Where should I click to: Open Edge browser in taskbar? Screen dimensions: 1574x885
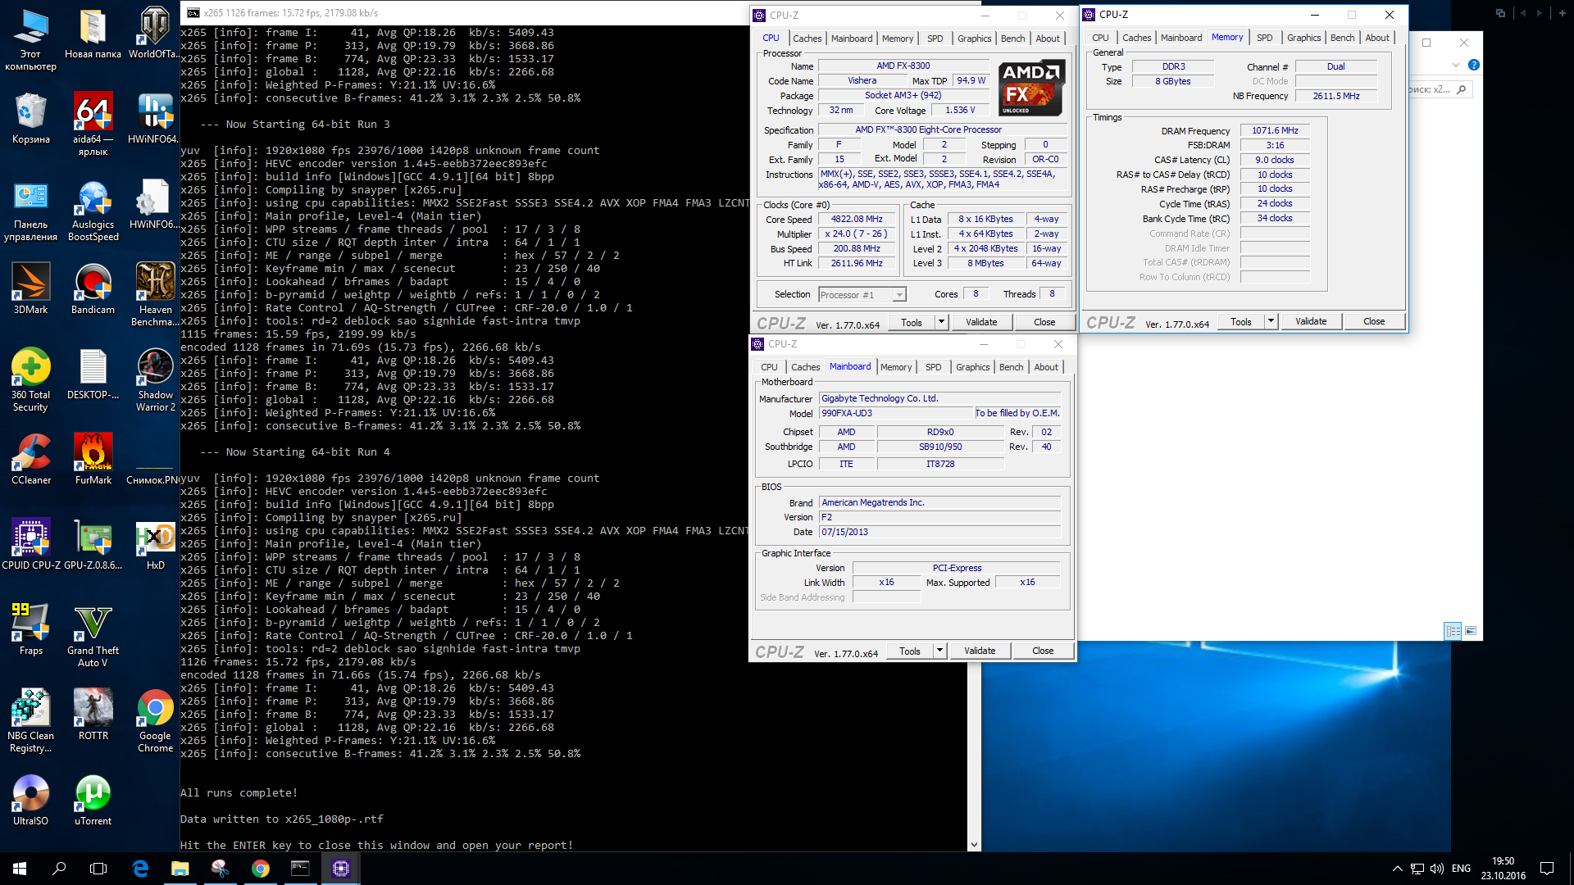(140, 869)
